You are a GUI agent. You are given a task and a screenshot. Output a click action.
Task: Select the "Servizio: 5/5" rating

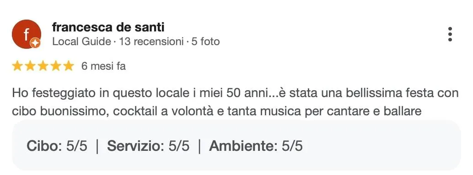point(148,146)
